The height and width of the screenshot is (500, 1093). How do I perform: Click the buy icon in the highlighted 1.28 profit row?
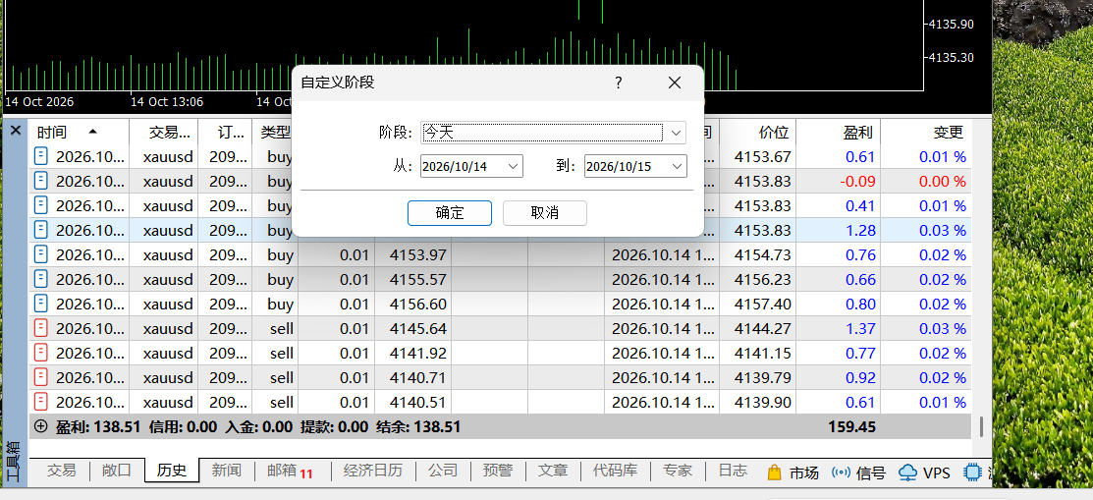(41, 230)
